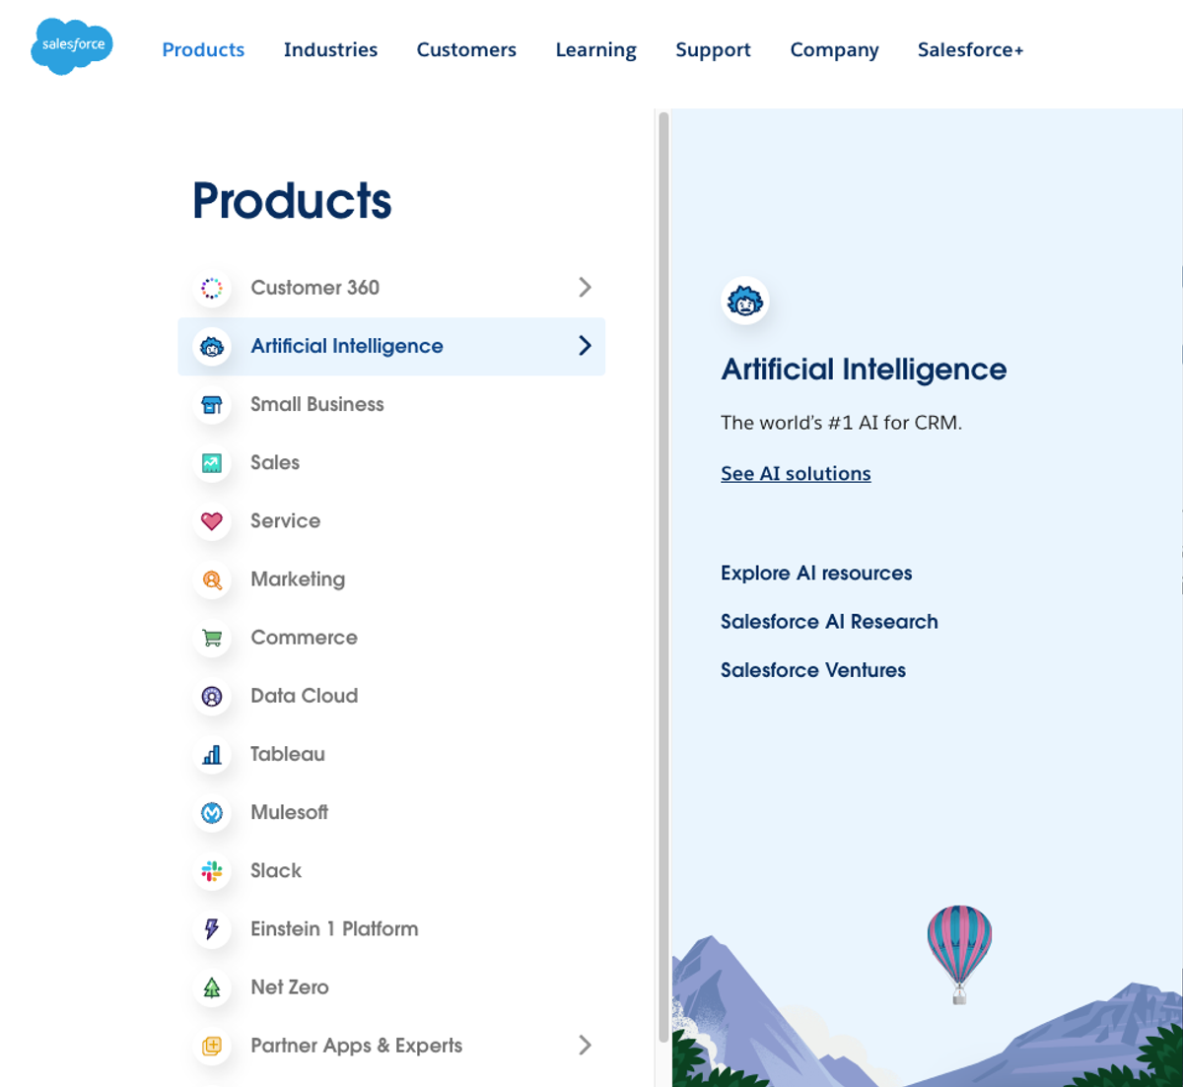
Task: Click the heart icon next to Service
Action: point(212,521)
